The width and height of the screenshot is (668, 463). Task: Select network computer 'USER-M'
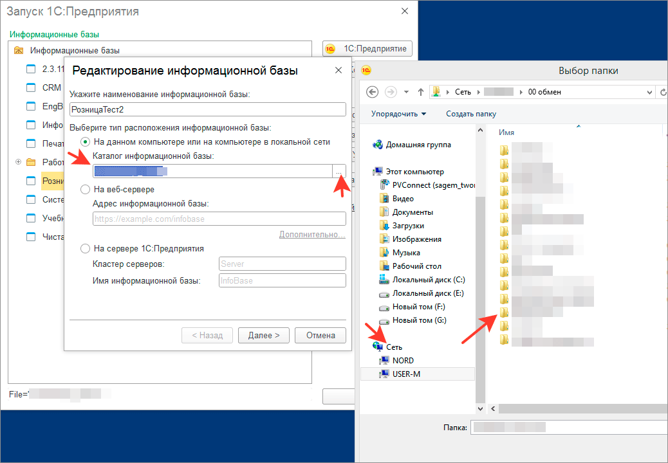pyautogui.click(x=418, y=374)
